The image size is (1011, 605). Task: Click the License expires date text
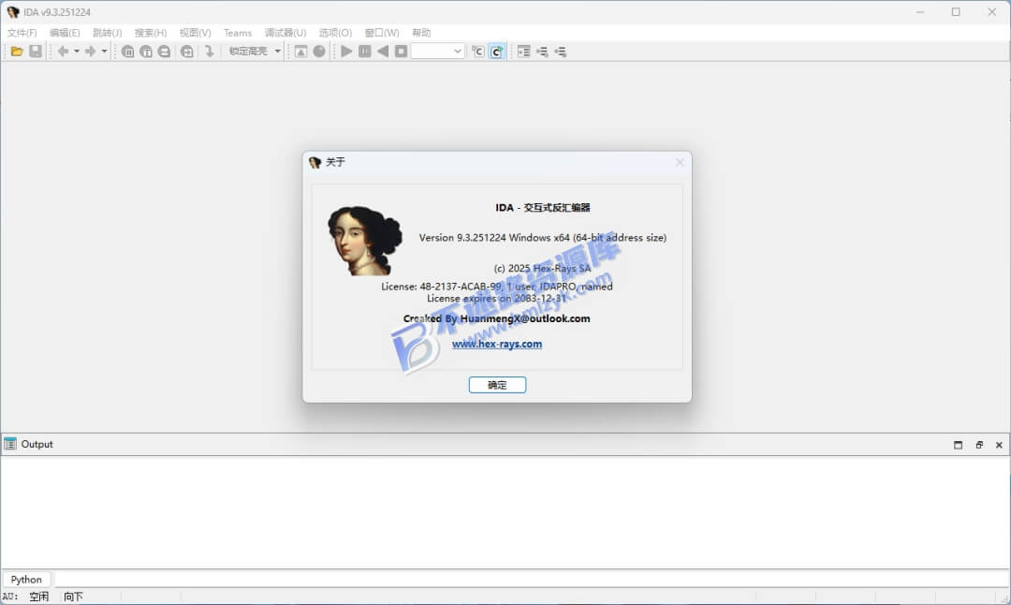(496, 299)
